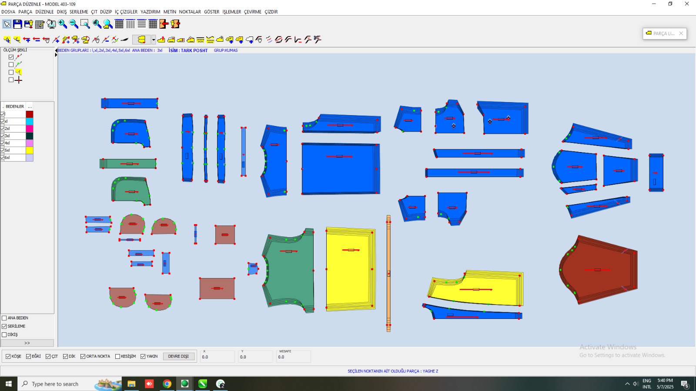
Task: Click the ellipsis column header beside BEDENLER
Action: [x=30, y=106]
